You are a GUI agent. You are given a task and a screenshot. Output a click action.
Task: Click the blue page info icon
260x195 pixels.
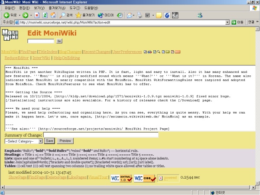(163, 52)
